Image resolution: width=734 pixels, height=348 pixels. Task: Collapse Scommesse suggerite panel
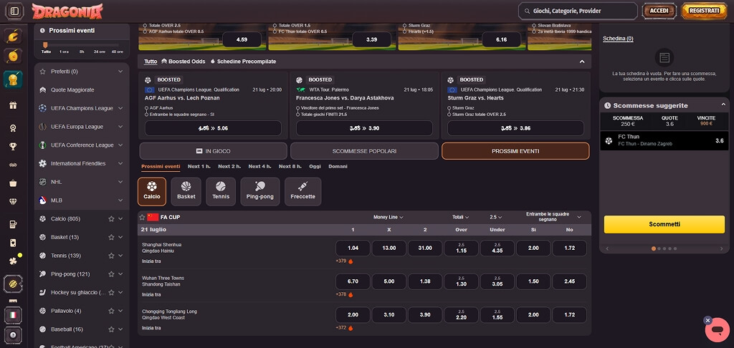click(723, 105)
